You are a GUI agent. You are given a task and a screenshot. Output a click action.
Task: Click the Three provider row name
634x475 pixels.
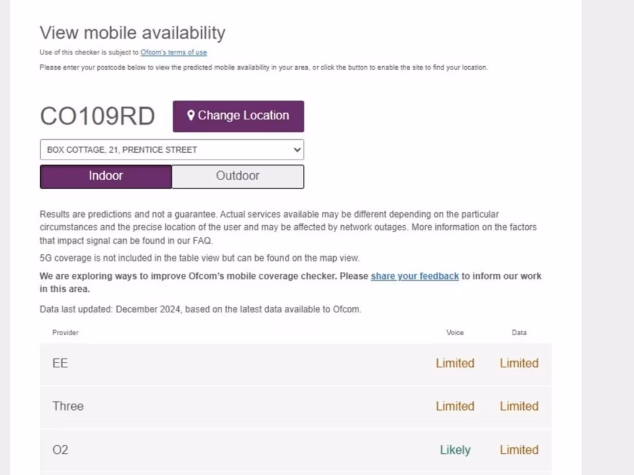click(x=68, y=406)
